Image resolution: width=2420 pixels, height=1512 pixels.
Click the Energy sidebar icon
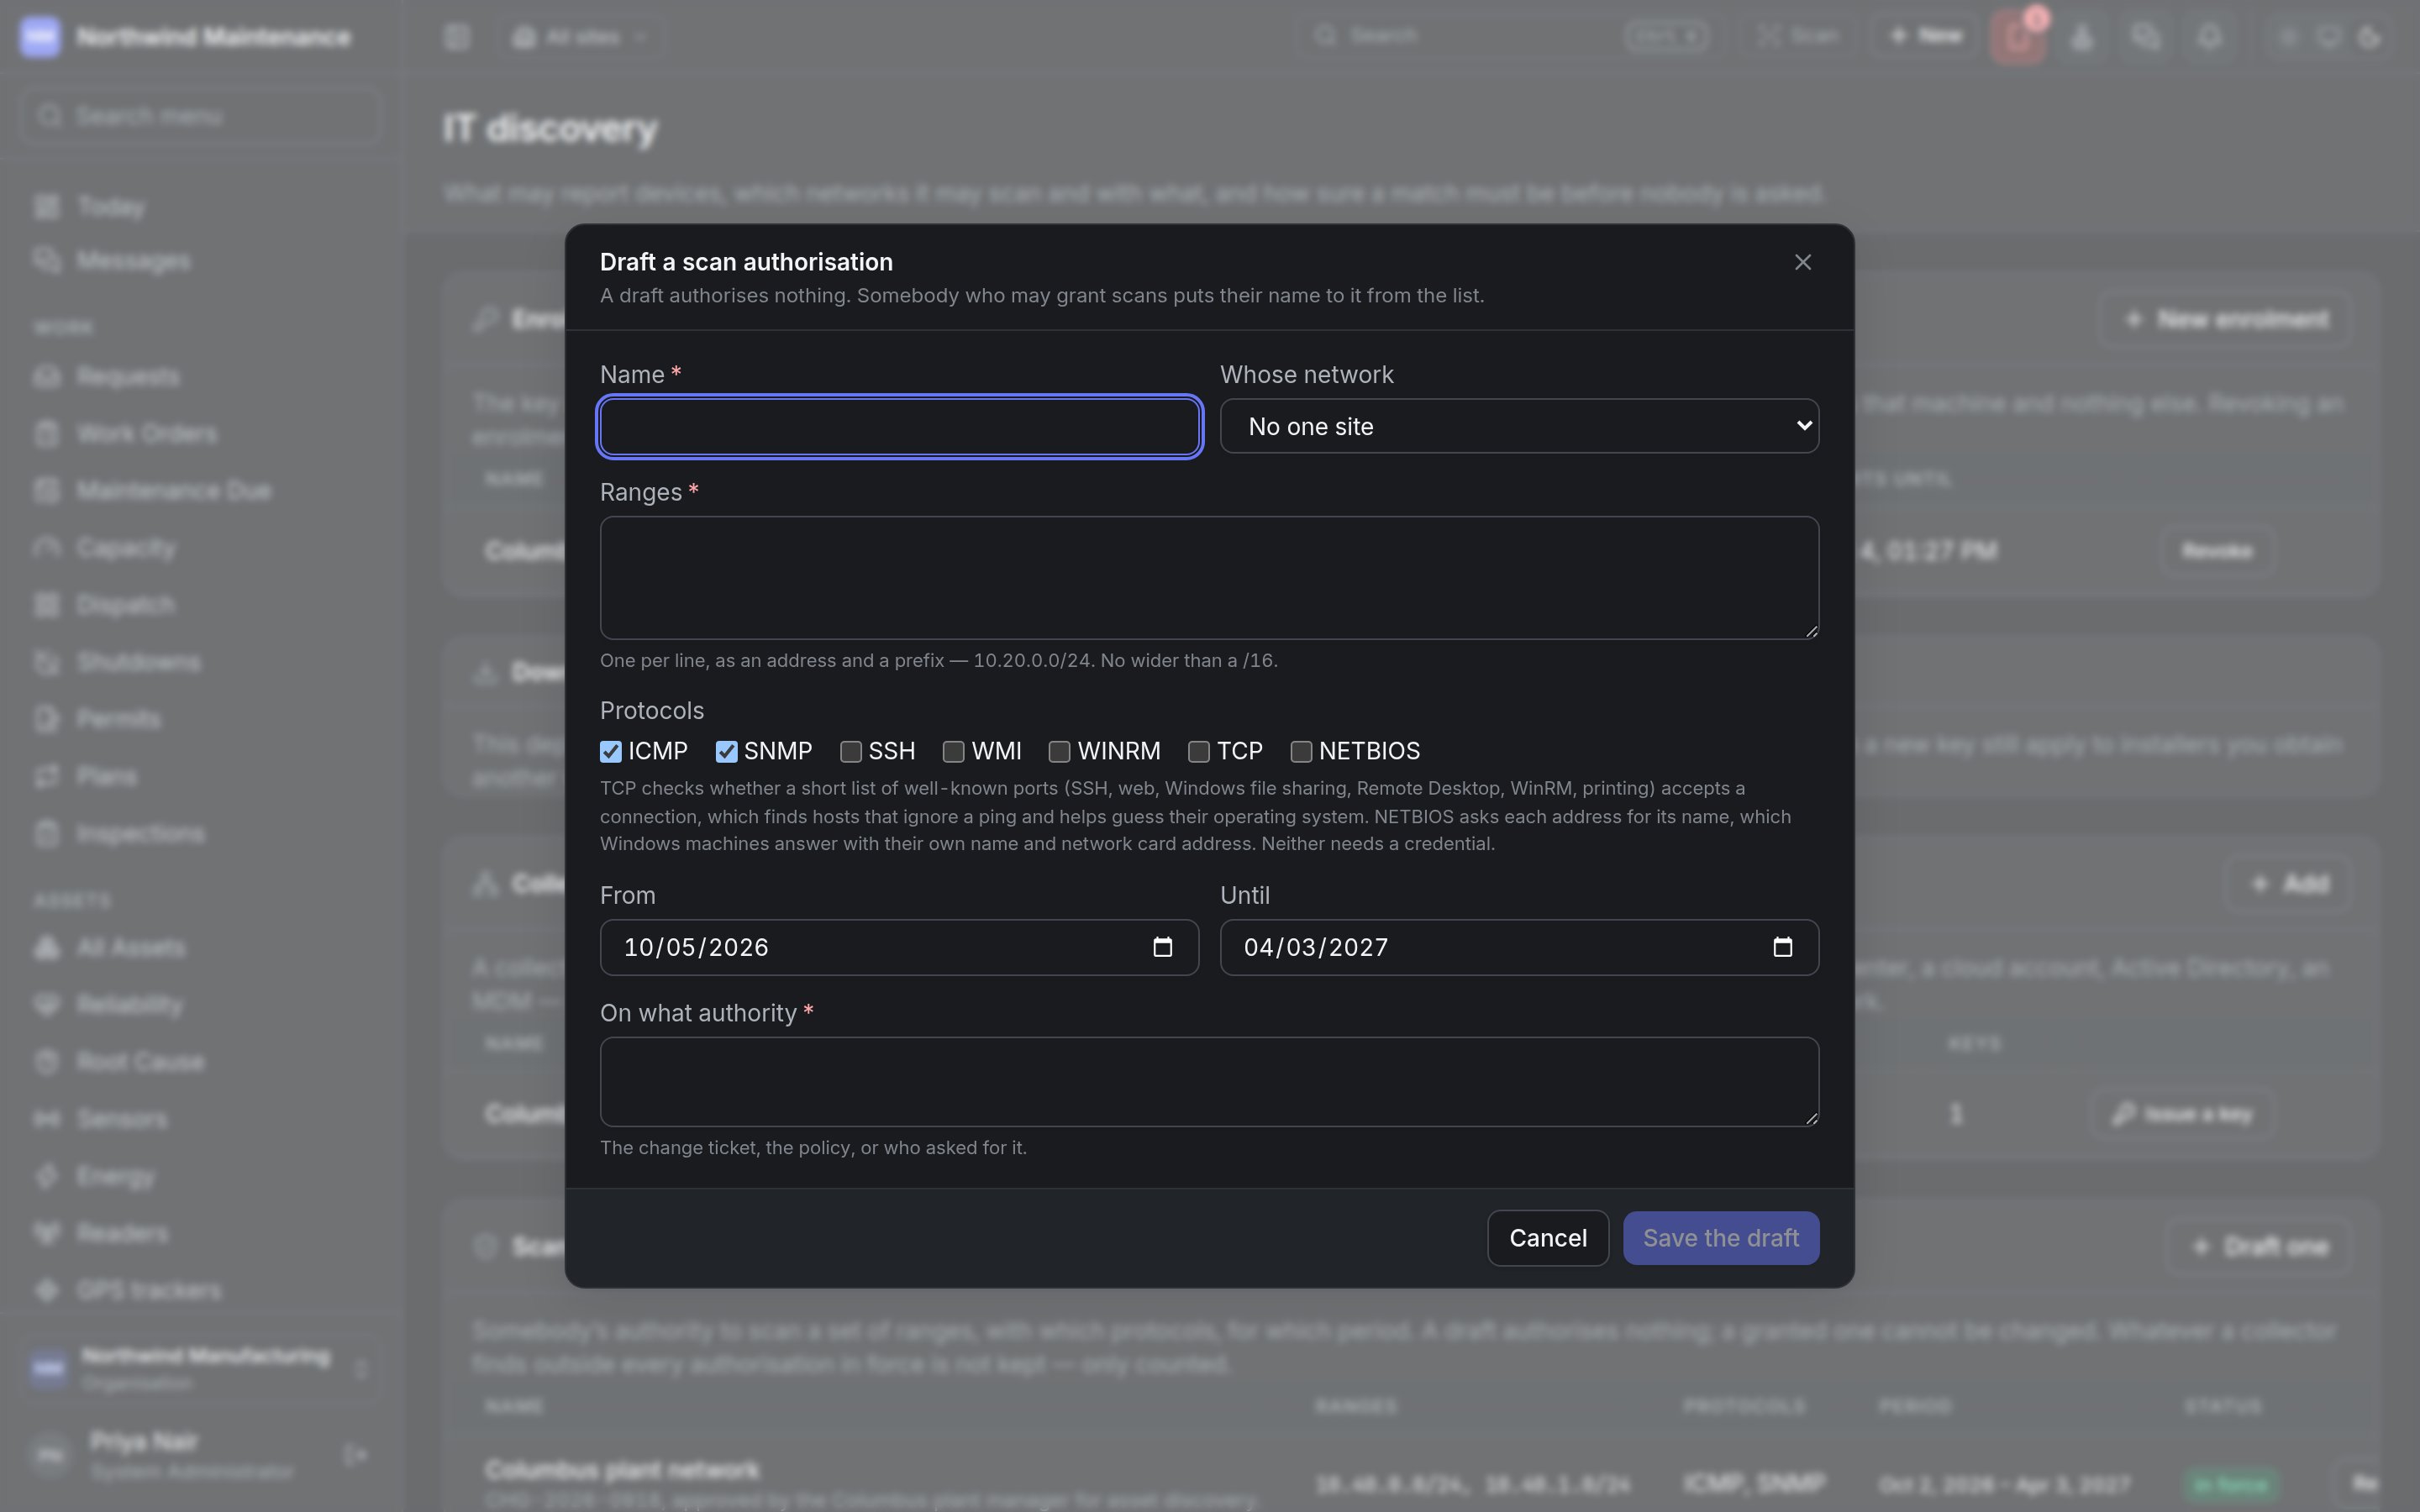[x=47, y=1176]
